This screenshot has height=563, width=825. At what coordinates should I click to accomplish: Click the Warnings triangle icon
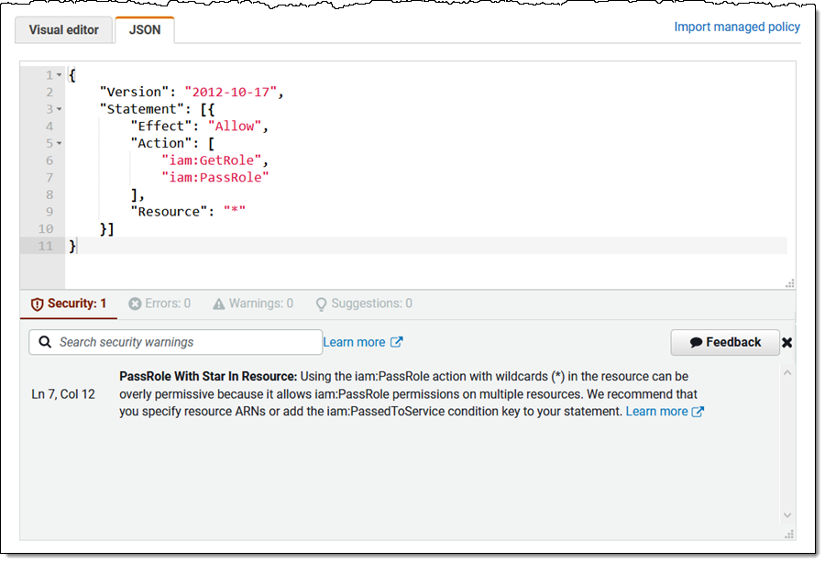pos(219,304)
